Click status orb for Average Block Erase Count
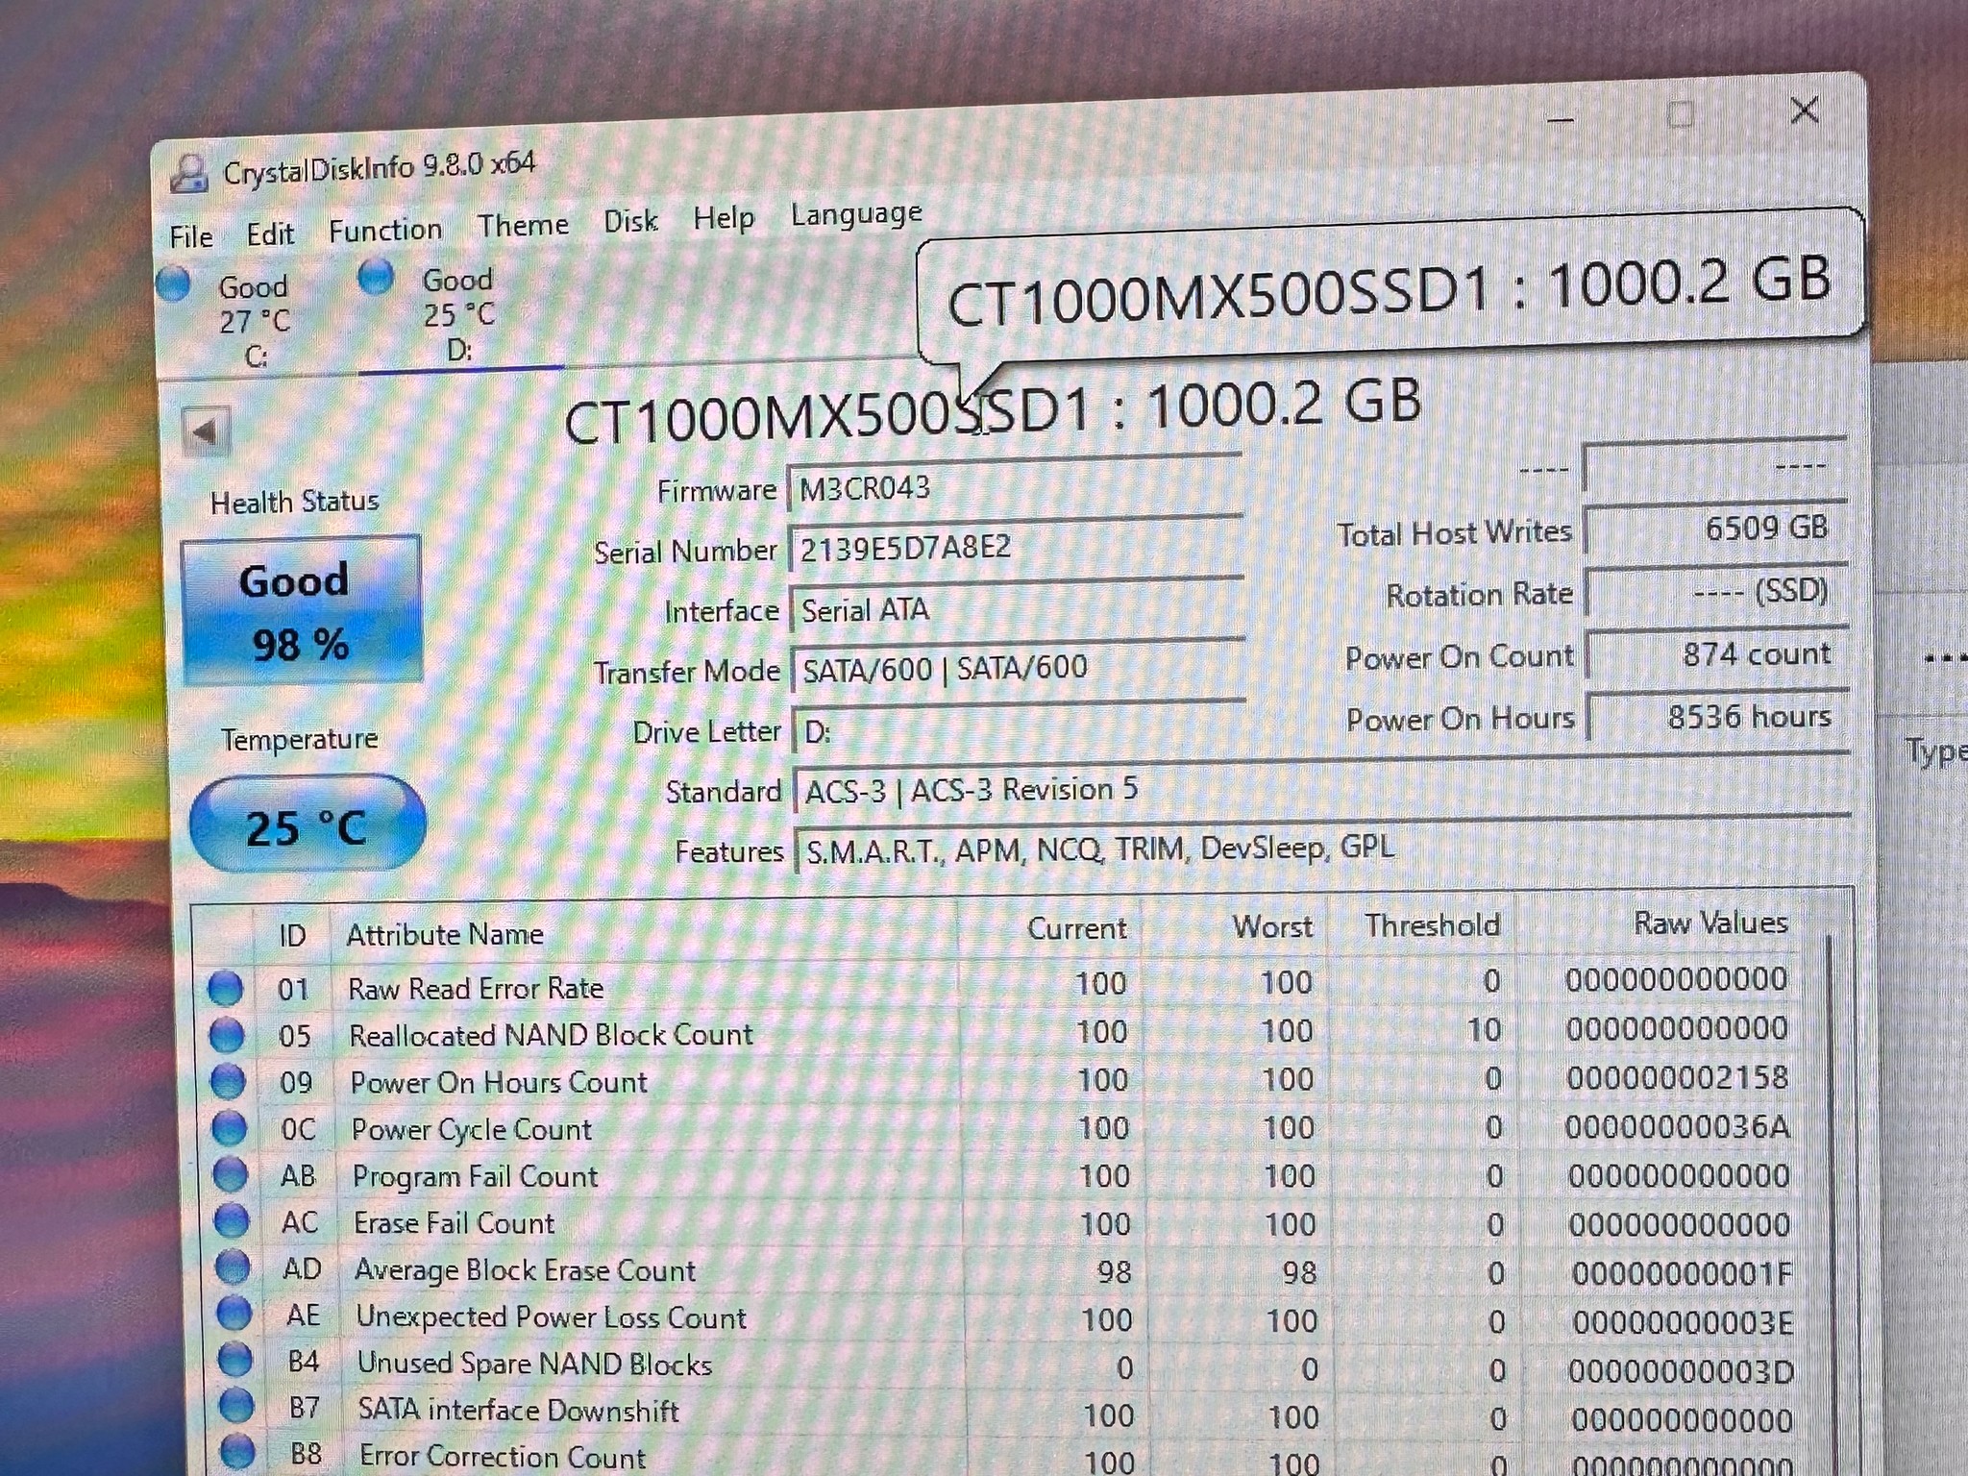The height and width of the screenshot is (1476, 1968). click(233, 1268)
